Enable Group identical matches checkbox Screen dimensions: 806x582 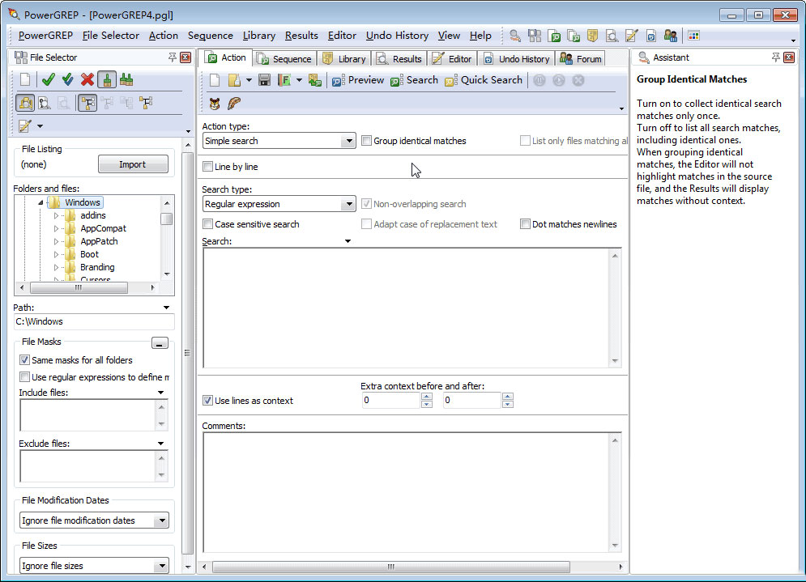tap(367, 141)
